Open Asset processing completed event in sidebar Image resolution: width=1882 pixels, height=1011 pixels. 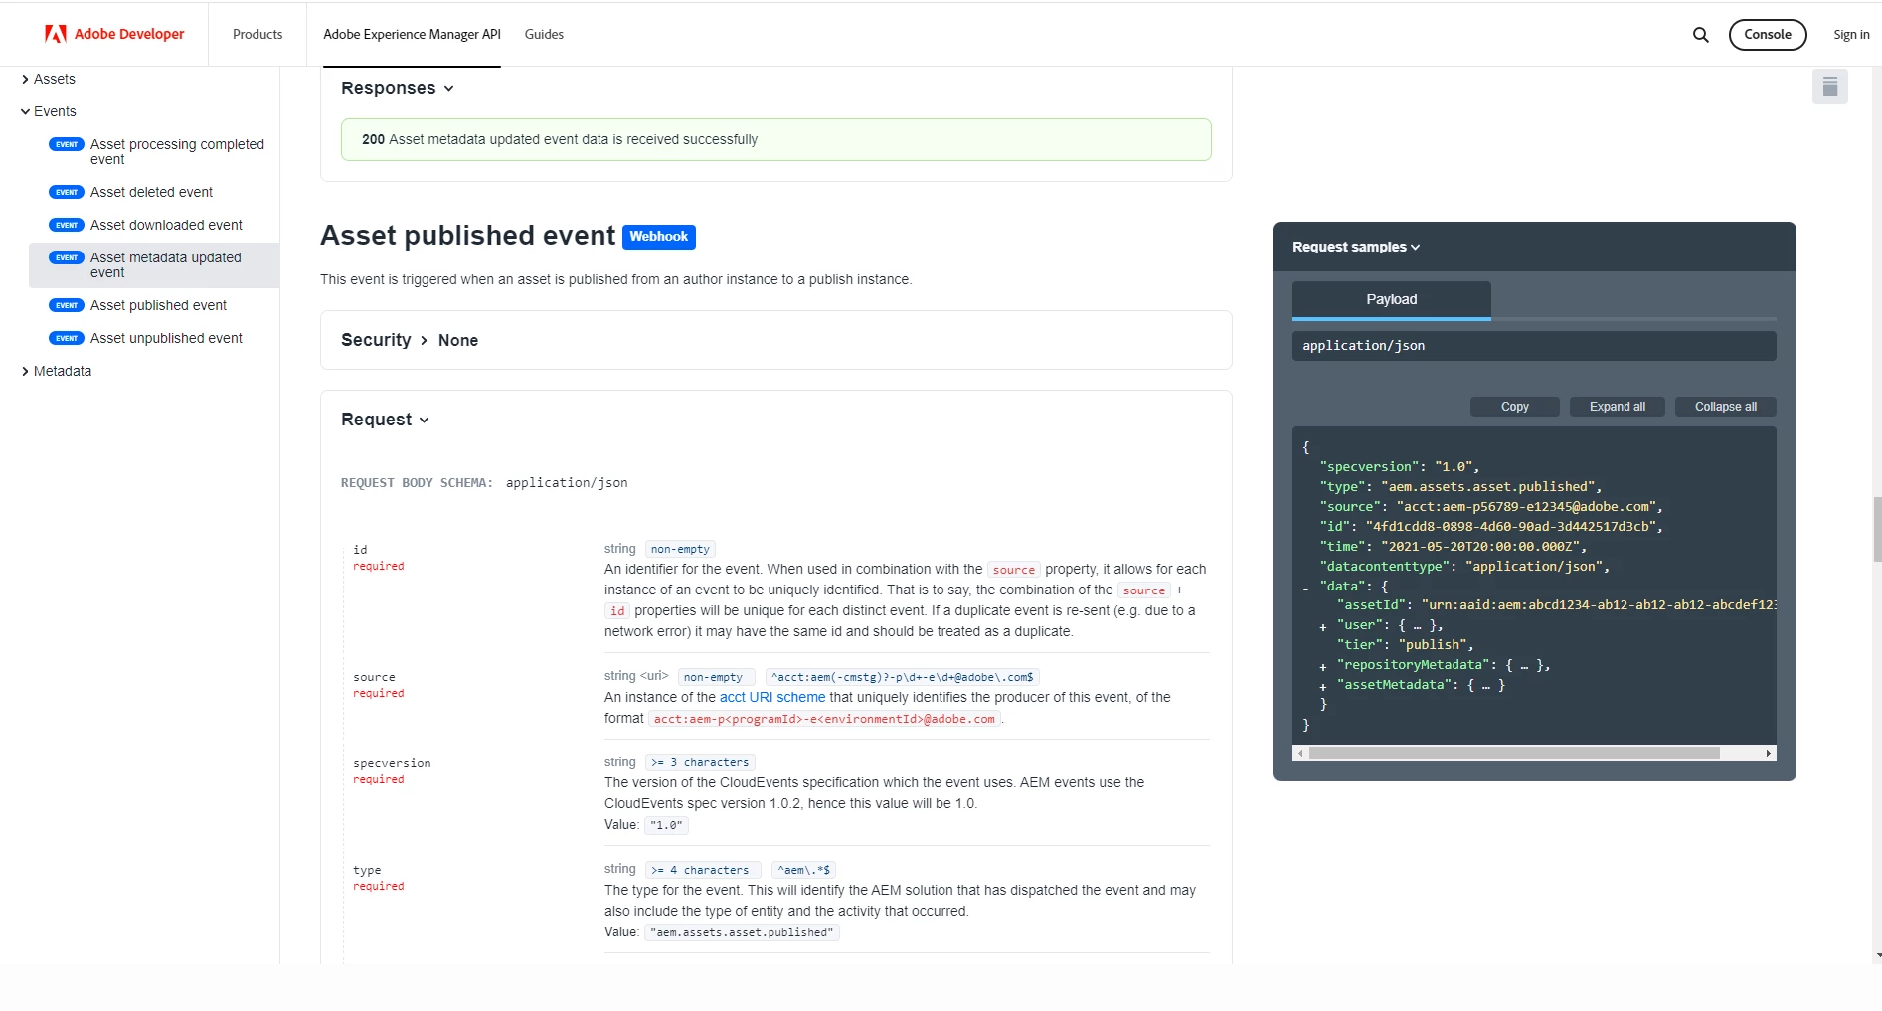click(177, 151)
